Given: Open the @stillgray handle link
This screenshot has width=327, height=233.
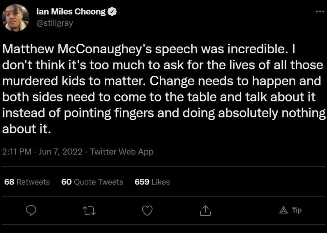Looking at the screenshot, I should [55, 23].
